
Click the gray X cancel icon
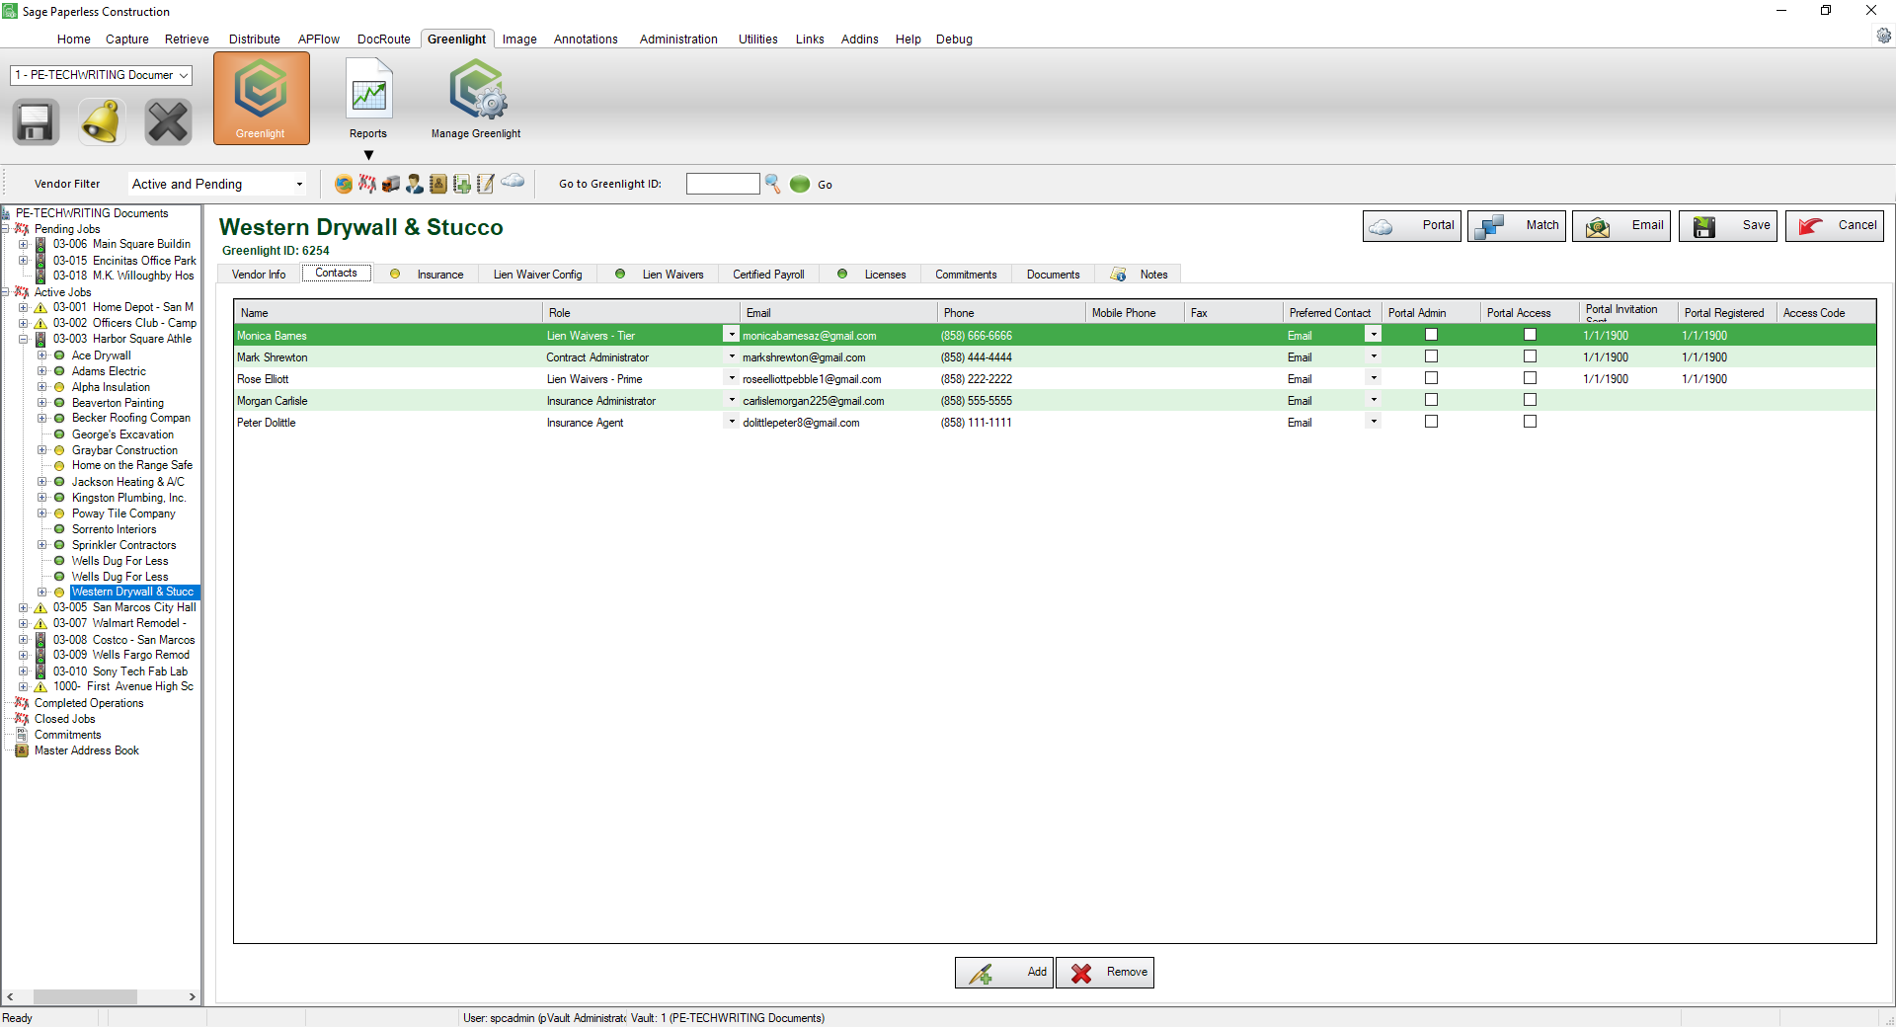(168, 122)
